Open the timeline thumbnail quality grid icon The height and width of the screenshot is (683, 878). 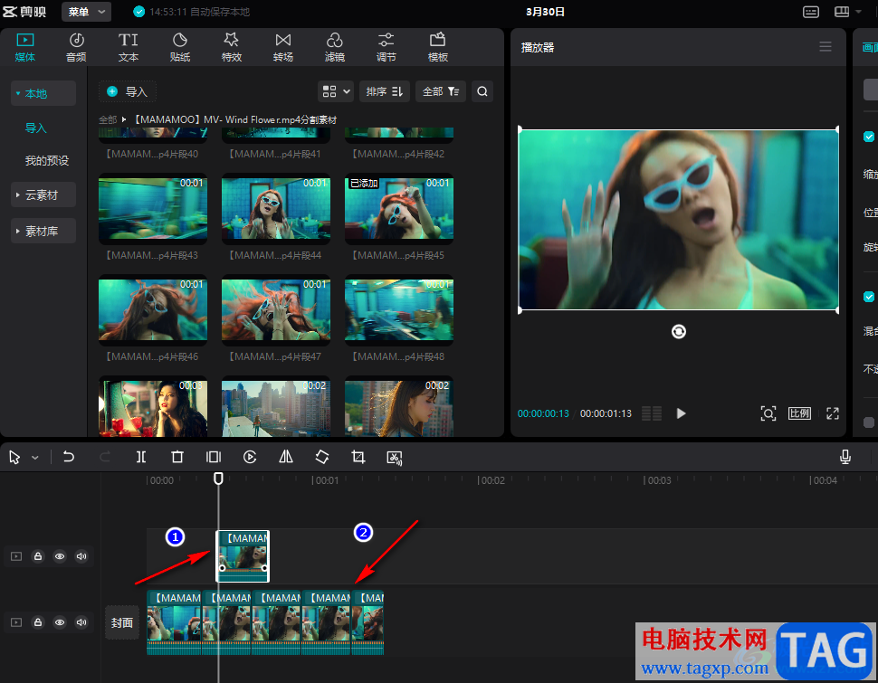(652, 413)
